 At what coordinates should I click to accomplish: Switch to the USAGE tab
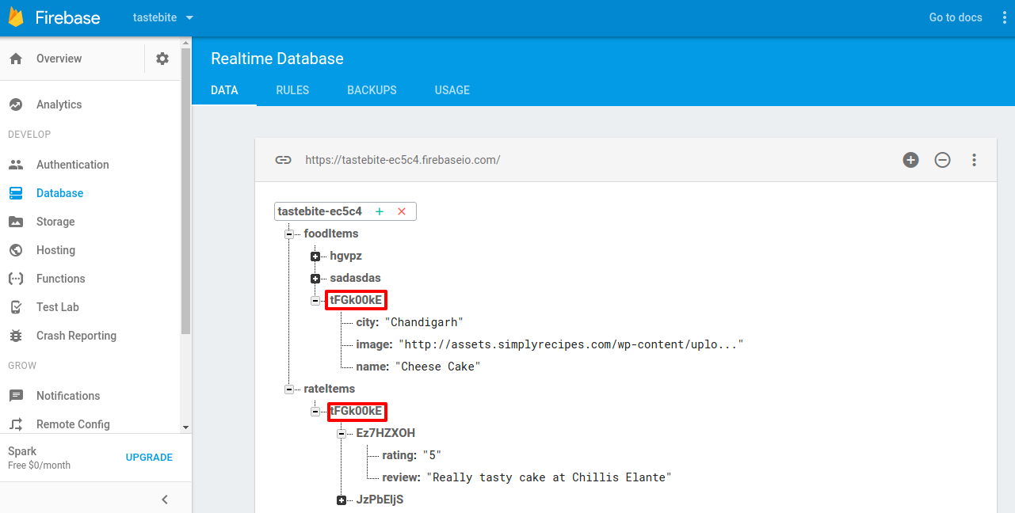[452, 90]
